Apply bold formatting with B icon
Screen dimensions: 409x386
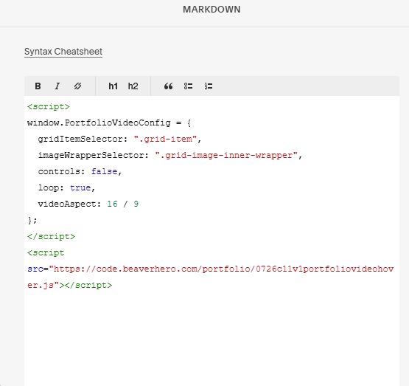point(38,86)
